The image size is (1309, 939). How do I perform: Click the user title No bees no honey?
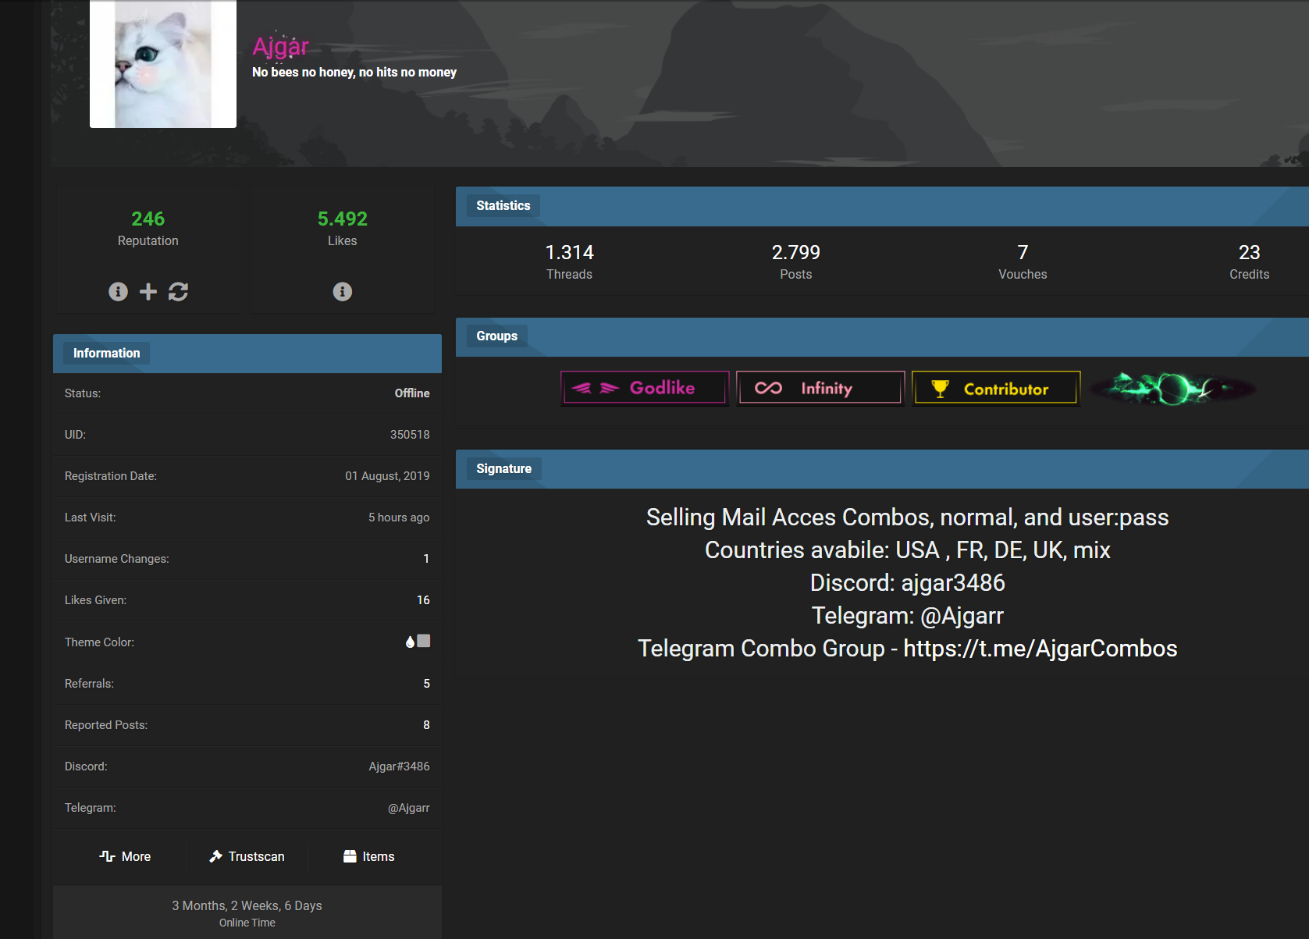click(x=354, y=73)
